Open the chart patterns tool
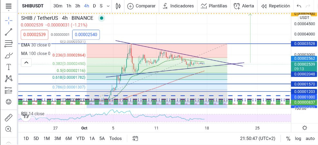The height and width of the screenshot is (145, 318). [8, 78]
